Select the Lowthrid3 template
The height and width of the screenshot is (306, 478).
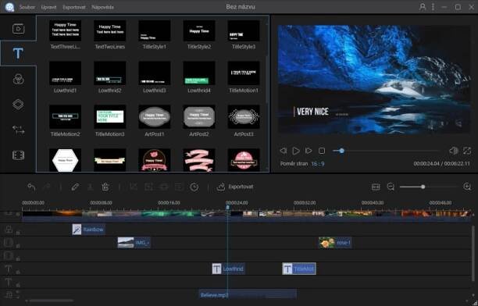tap(155, 73)
